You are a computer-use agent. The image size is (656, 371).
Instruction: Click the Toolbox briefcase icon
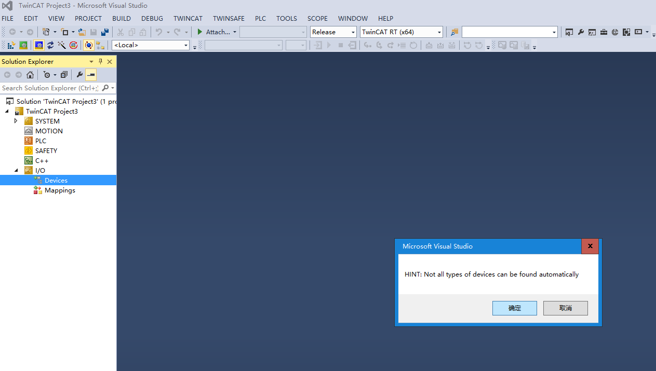(x=604, y=32)
